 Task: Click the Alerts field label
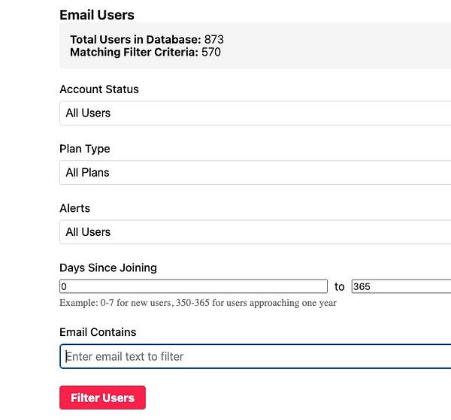[x=74, y=208]
